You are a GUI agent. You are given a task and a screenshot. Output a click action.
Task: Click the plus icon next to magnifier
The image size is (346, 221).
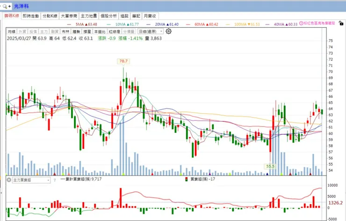(x=9, y=7)
